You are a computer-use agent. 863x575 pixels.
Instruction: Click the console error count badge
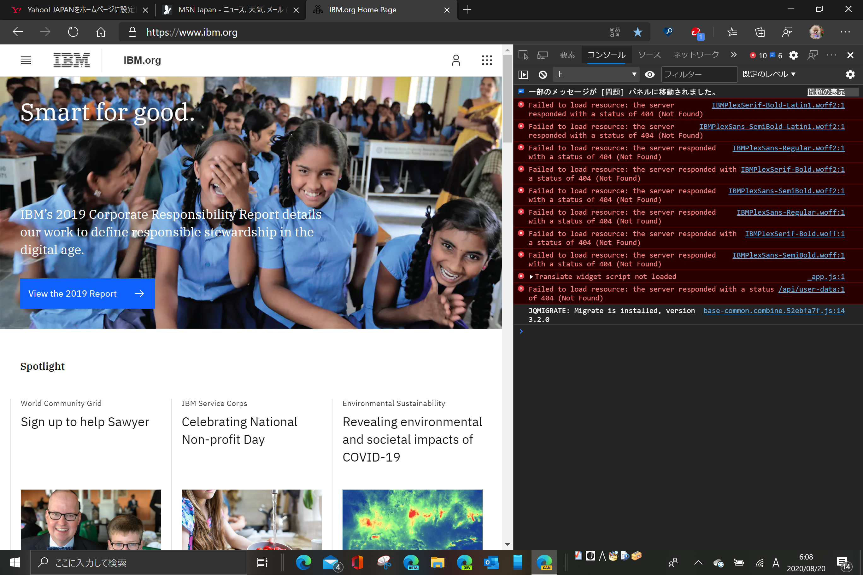758,55
